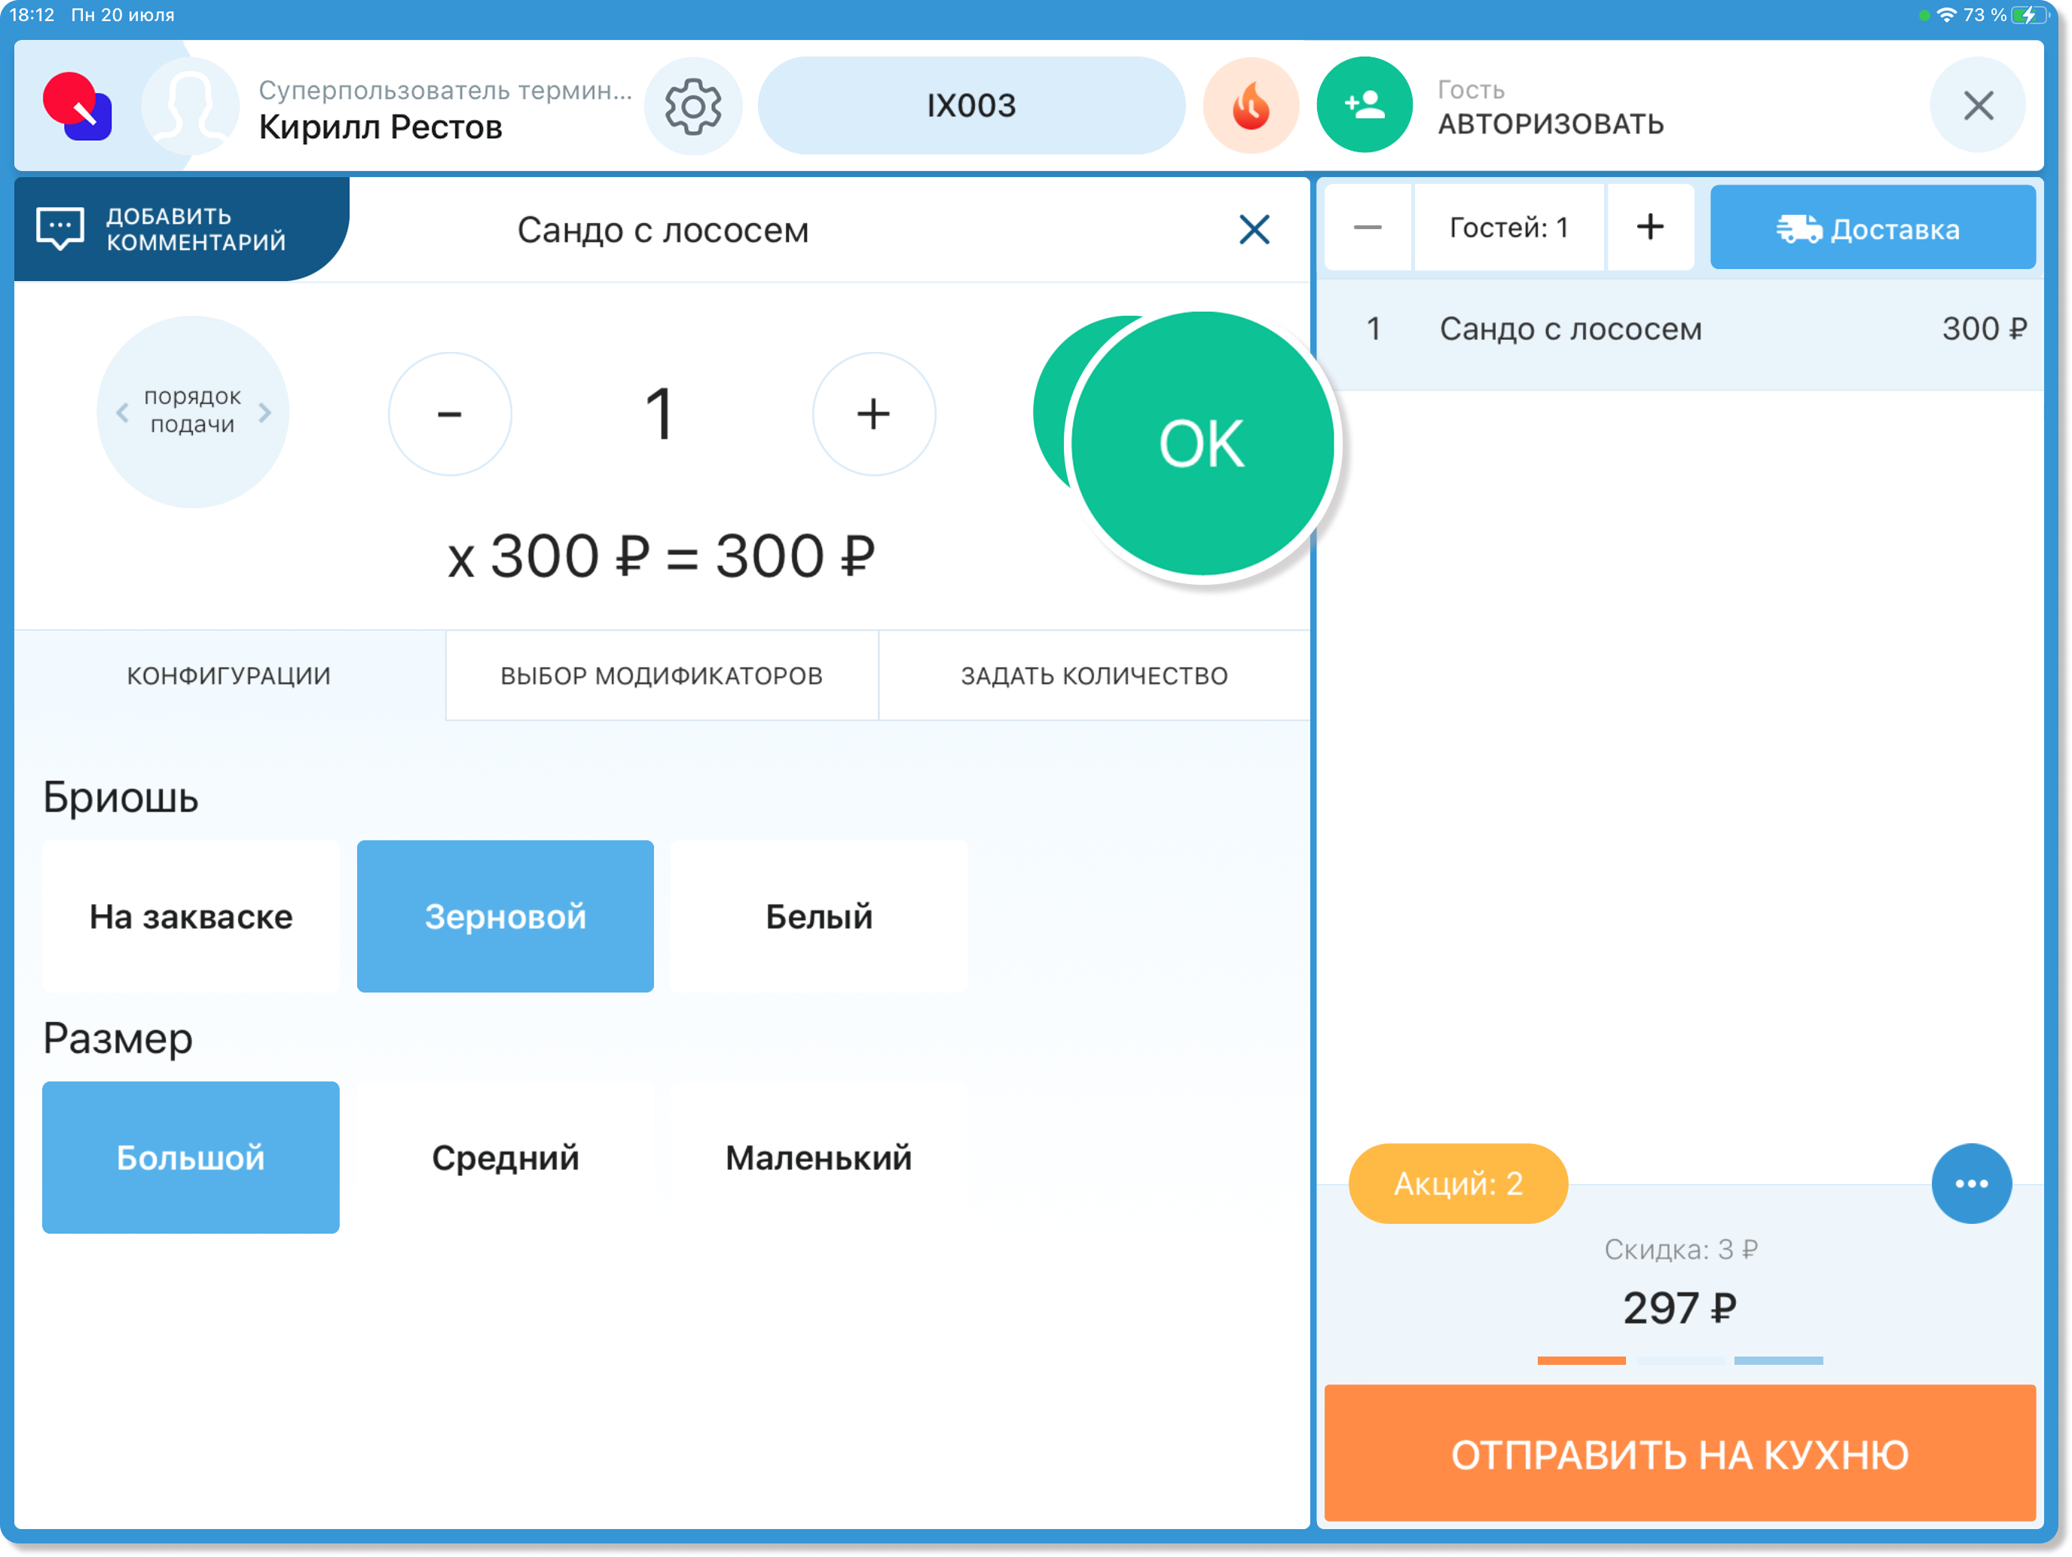Open the Выбор модификаторов tab
The image size is (2072, 1557).
[x=662, y=675]
